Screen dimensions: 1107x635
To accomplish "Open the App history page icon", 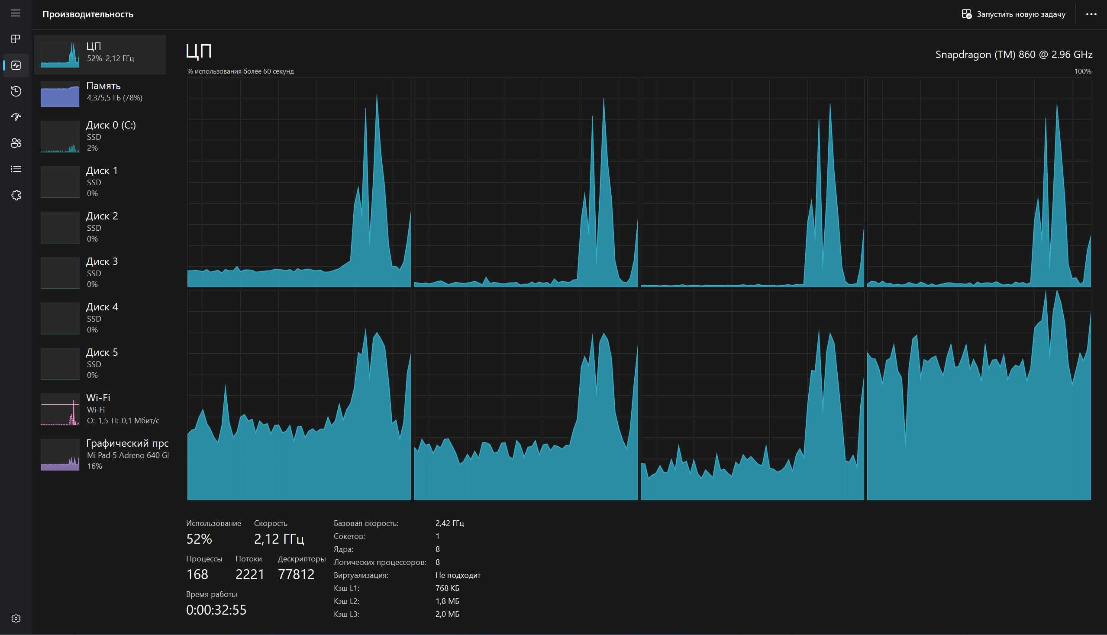I will coord(16,91).
